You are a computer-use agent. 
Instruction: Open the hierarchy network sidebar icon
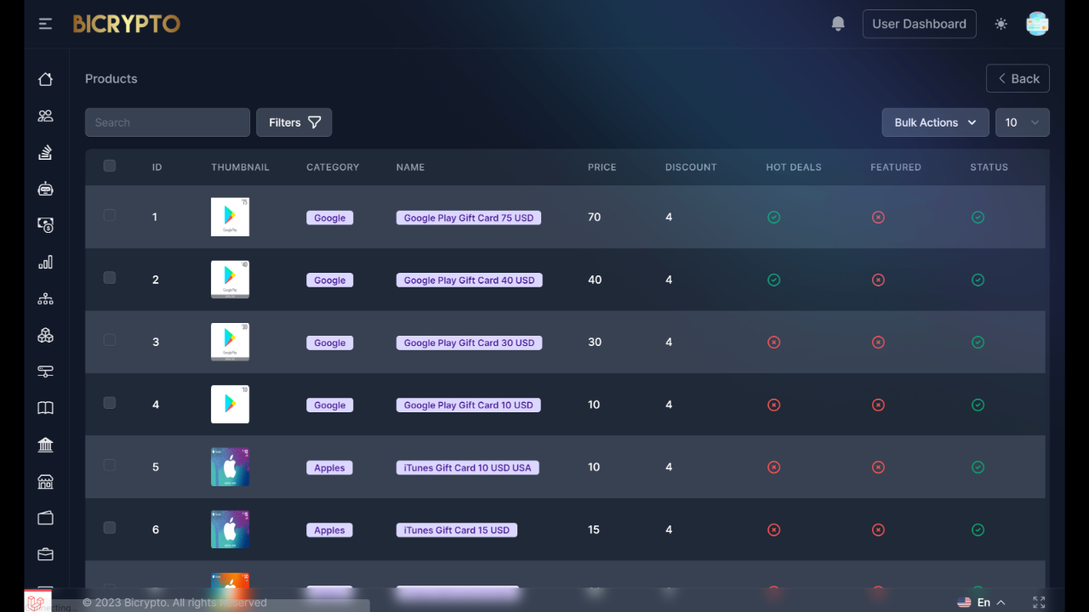click(46, 298)
